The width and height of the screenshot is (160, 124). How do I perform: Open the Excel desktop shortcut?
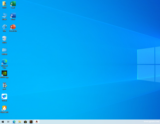click(x=13, y=5)
